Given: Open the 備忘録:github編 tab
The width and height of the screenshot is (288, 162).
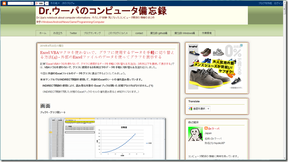Looking at the screenshot, I should click(x=159, y=33).
